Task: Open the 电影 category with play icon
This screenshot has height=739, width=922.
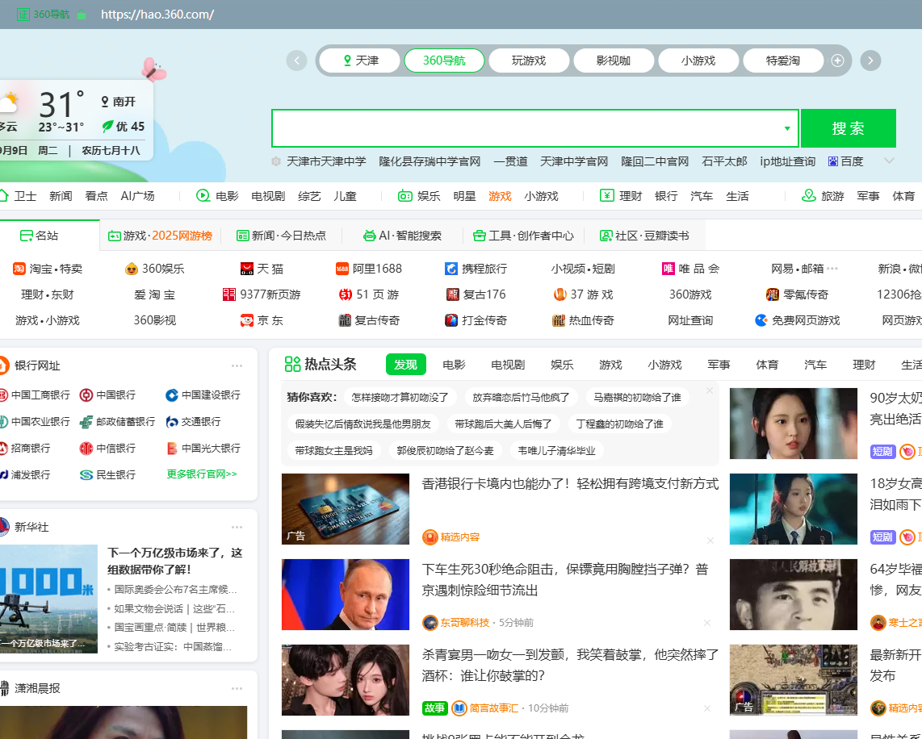Action: point(217,196)
